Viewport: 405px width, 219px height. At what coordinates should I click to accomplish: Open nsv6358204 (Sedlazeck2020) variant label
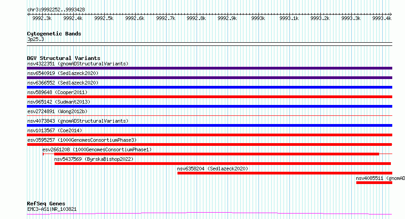tap(213, 169)
